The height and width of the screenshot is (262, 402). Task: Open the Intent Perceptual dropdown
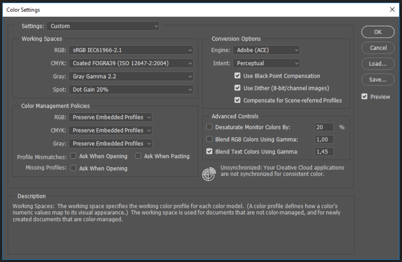pyautogui.click(x=266, y=63)
